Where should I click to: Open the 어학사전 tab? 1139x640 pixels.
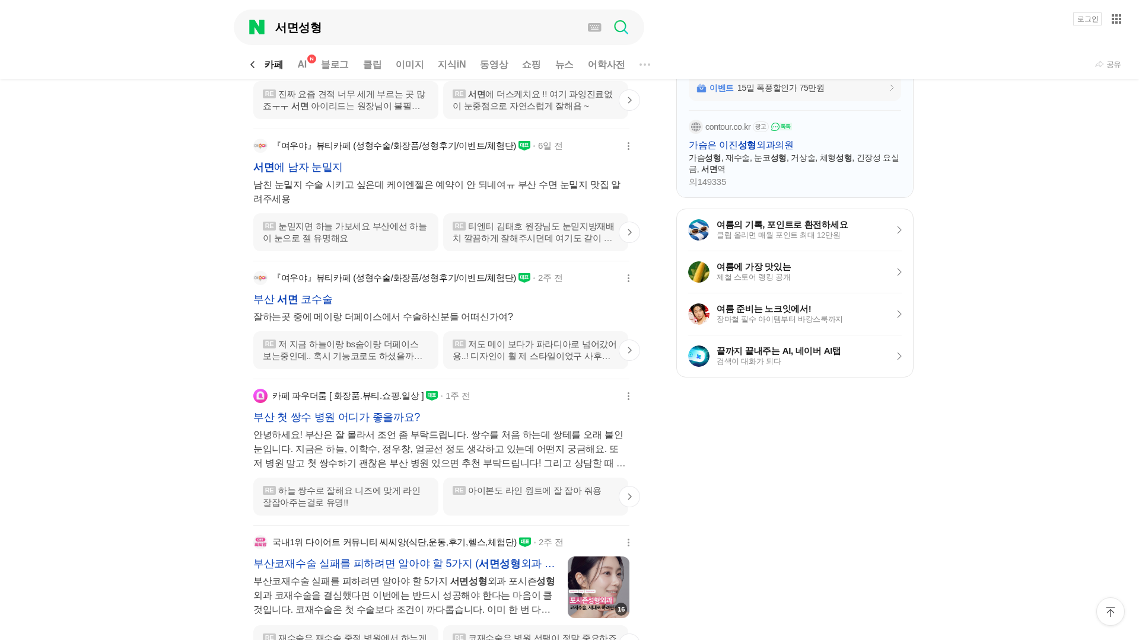click(606, 65)
